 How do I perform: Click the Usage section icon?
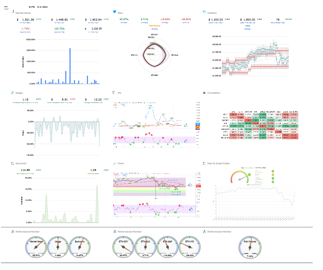12,92
